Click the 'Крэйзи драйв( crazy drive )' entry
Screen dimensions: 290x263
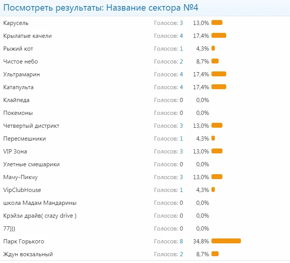(40, 216)
